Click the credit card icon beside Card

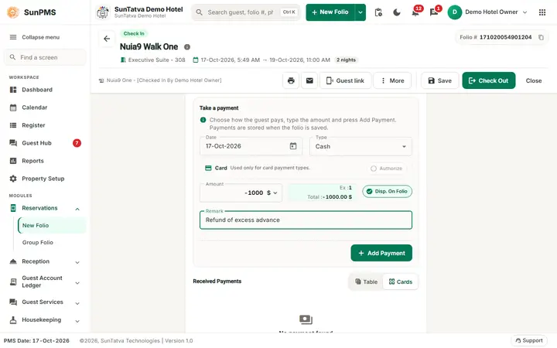coord(209,168)
